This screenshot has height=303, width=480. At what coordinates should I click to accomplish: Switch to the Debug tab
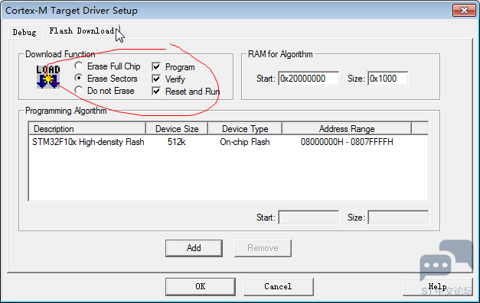[x=24, y=32]
